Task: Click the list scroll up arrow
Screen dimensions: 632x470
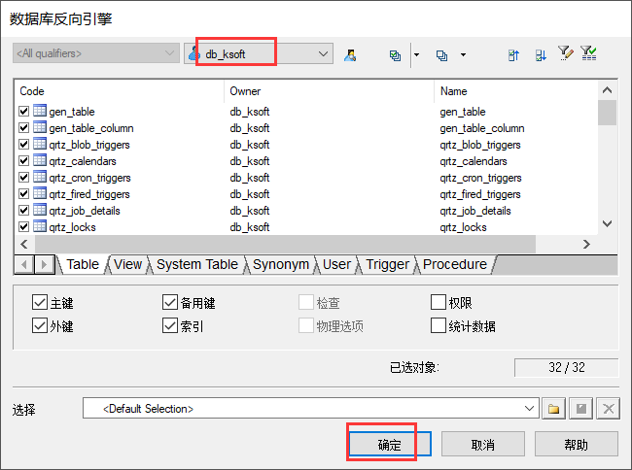Action: tap(608, 90)
